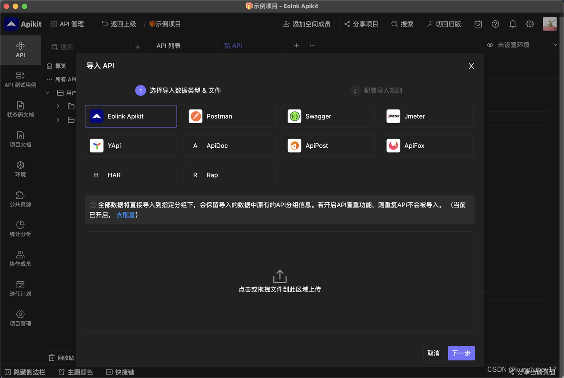Screen dimensions: 564x378
Task: Click the 取消 button
Action: click(434, 353)
